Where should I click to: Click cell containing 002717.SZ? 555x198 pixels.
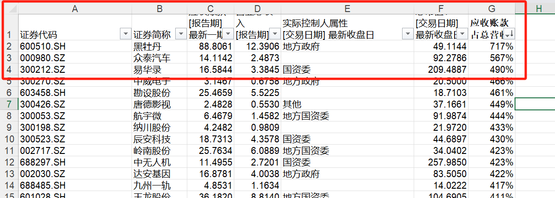point(75,151)
